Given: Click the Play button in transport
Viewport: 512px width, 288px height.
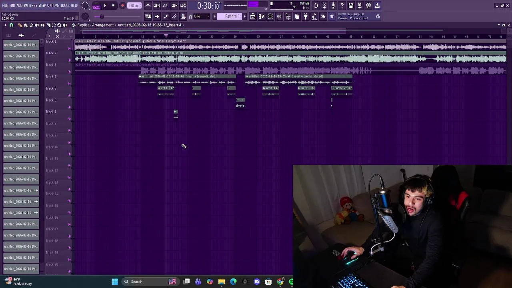Looking at the screenshot, I should point(105,6).
